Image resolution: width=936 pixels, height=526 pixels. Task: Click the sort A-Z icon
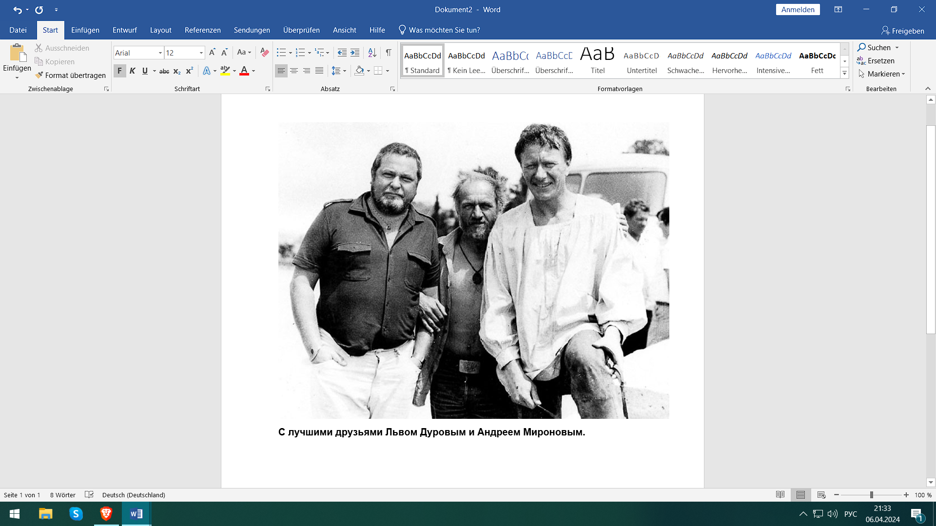(x=372, y=52)
